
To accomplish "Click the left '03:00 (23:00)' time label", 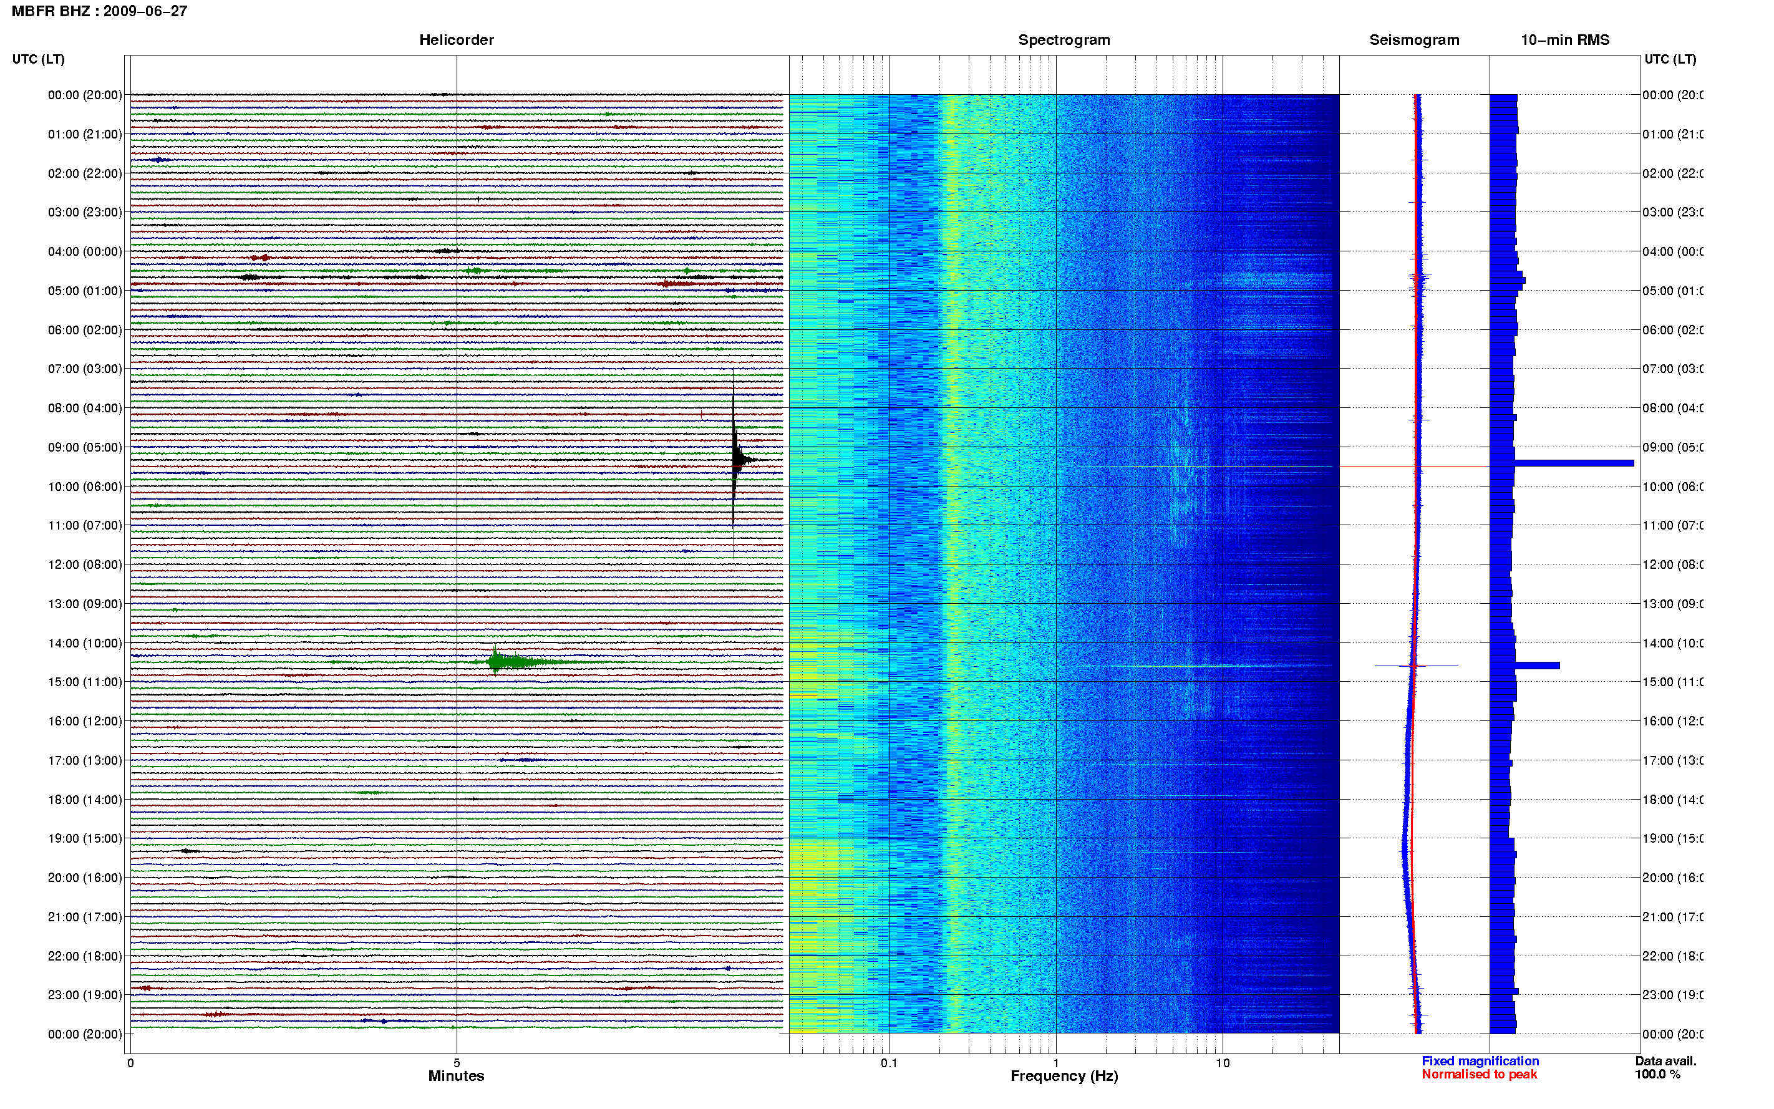I will point(85,212).
